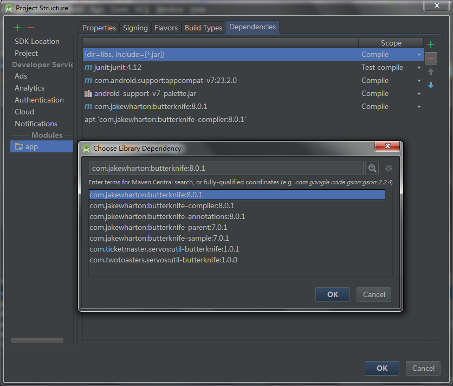Screen dimensions: 453x386
Task: Add dependency using green plus beside Scope
Action: point(431,44)
